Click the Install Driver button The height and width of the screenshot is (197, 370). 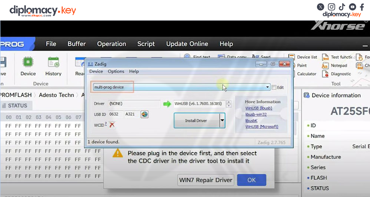(197, 120)
